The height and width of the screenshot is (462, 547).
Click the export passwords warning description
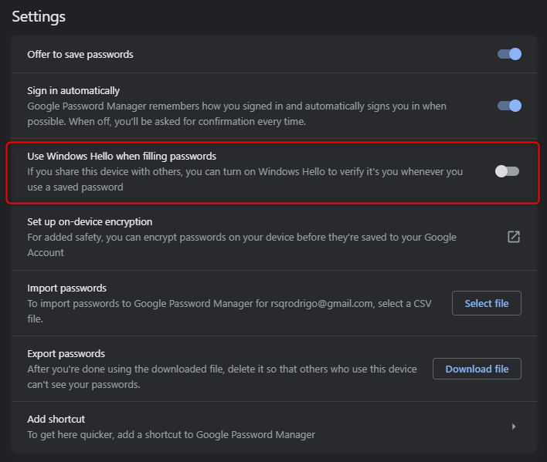pyautogui.click(x=223, y=376)
